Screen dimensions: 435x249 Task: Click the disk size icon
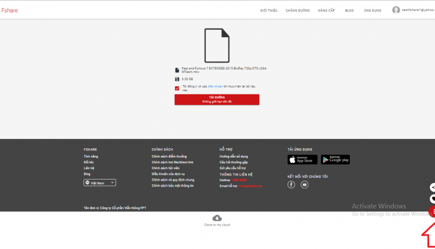click(x=177, y=79)
